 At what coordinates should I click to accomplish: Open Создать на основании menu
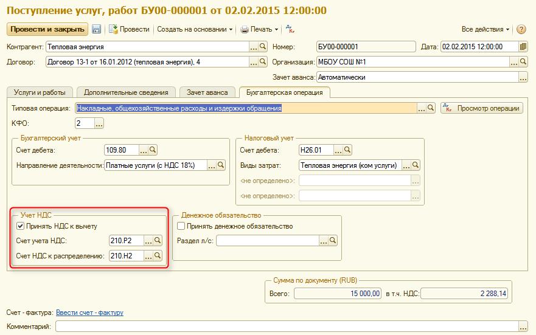coord(195,29)
